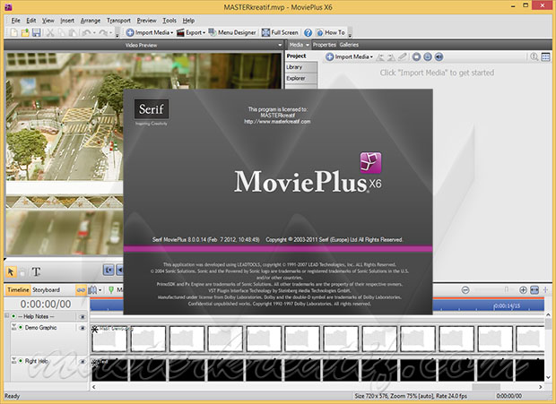This screenshot has width=556, height=404.
Task: Click the second gray icon after Import Media in the Media pane
Action: pyautogui.click(x=391, y=56)
